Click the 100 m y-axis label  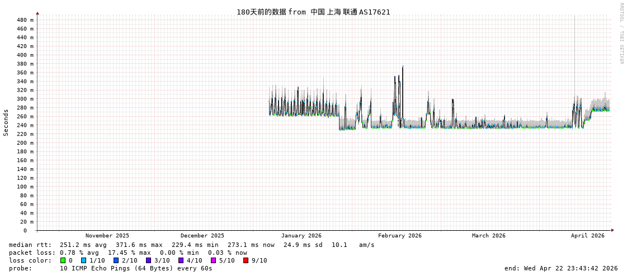[x=26, y=187]
